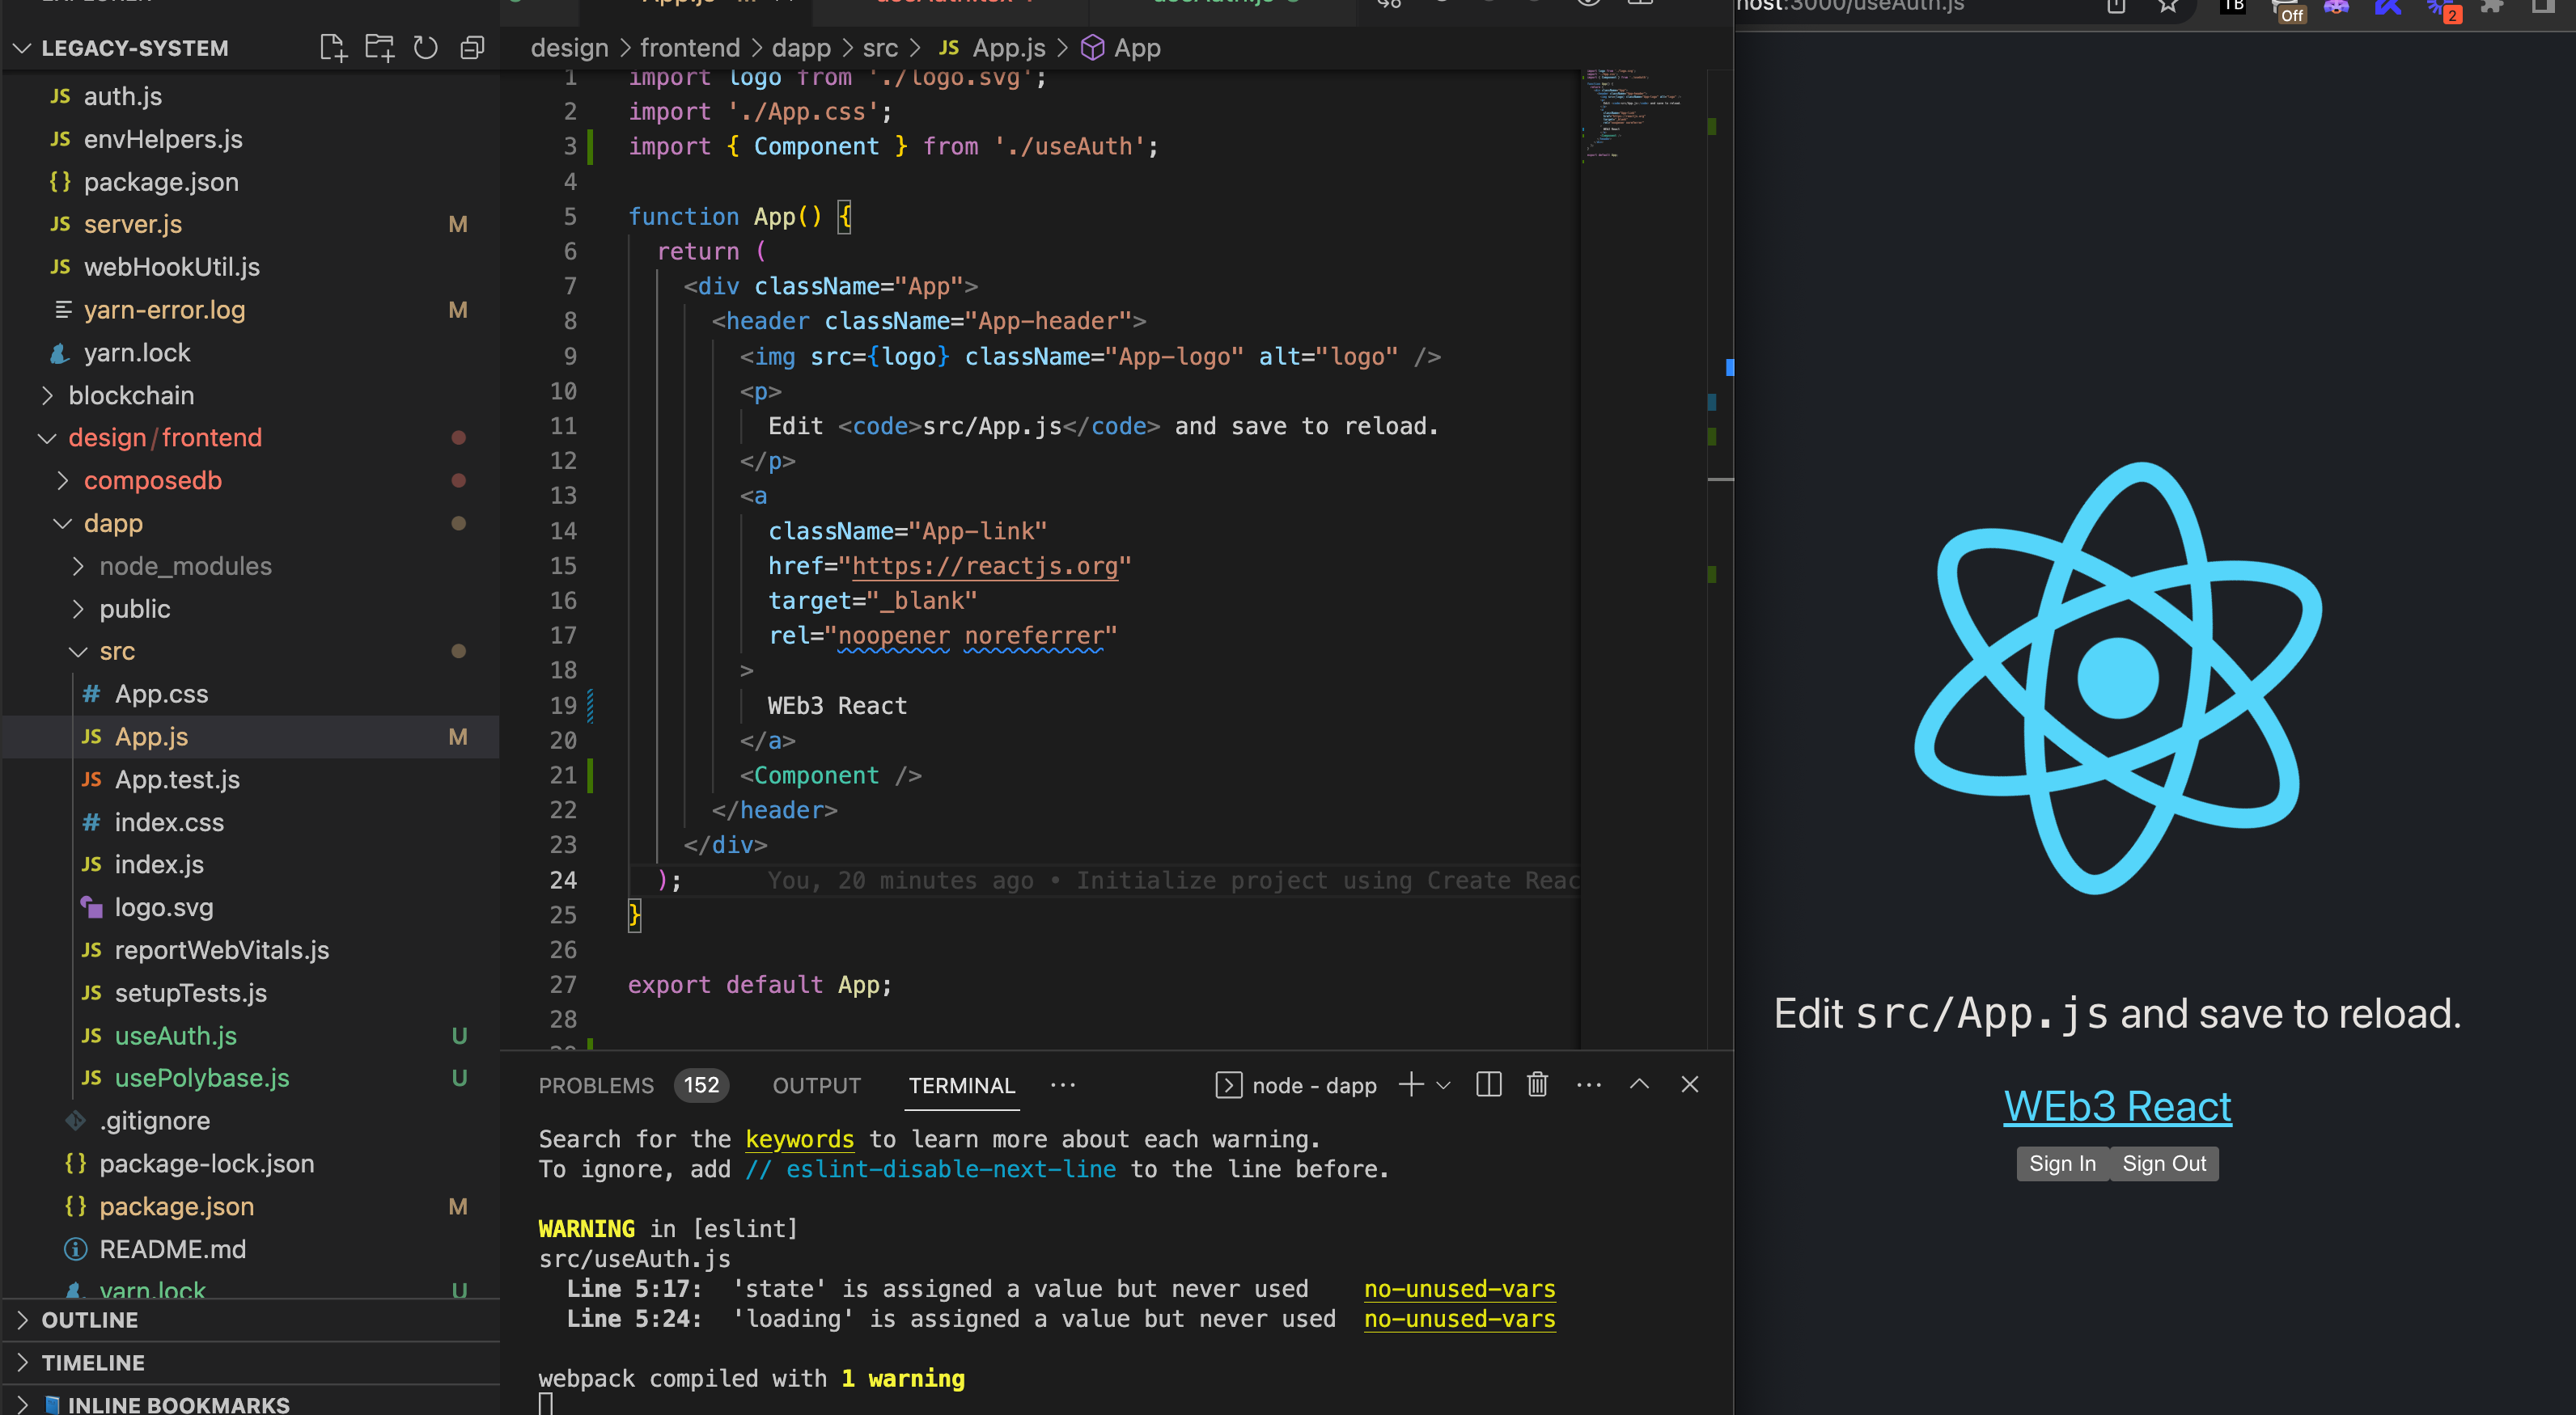Collapse all folders in explorer

point(472,48)
